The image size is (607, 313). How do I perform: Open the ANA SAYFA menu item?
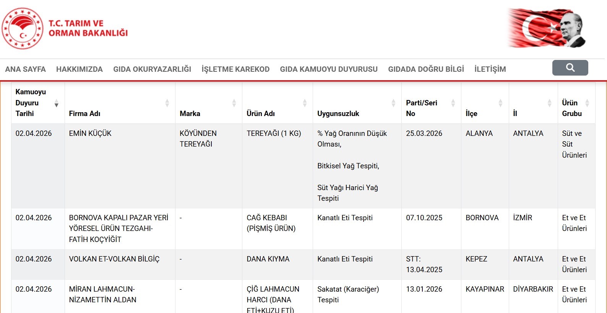(25, 69)
